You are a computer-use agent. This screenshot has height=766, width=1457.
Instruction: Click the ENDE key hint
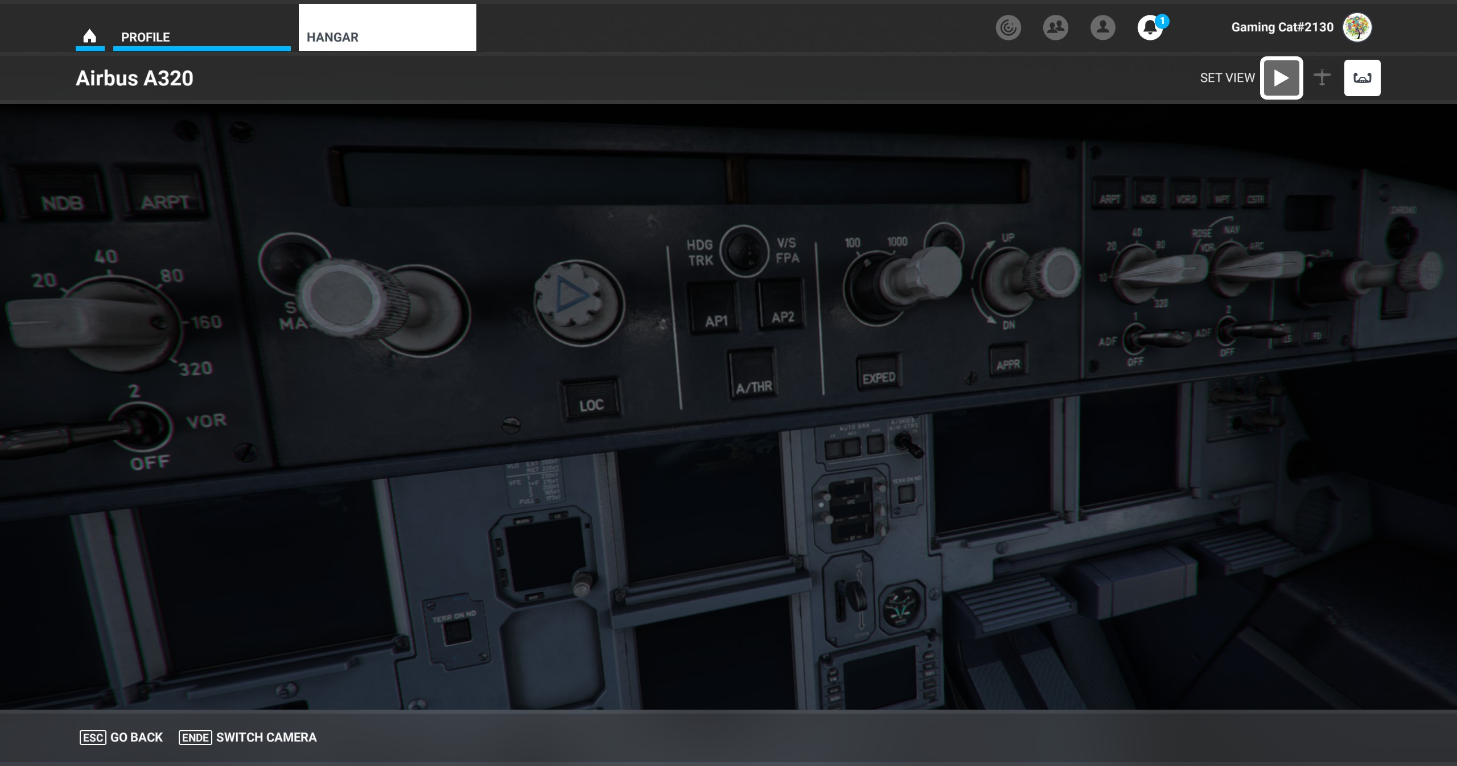point(195,738)
